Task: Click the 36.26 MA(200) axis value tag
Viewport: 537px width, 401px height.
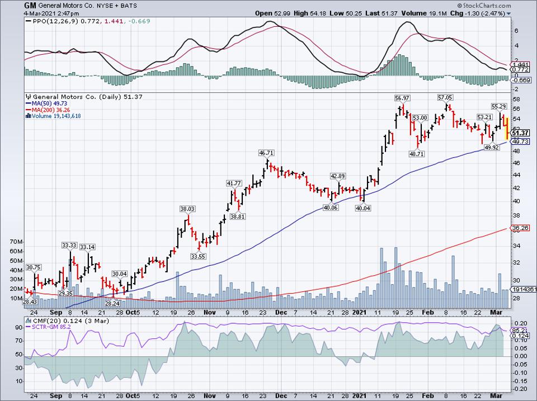Action: 520,228
